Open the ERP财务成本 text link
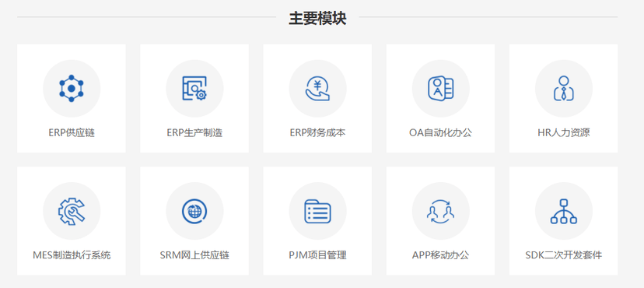The width and height of the screenshot is (644, 288). 317,133
